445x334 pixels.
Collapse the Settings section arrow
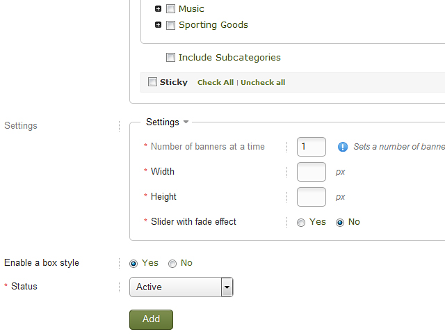tap(186, 122)
